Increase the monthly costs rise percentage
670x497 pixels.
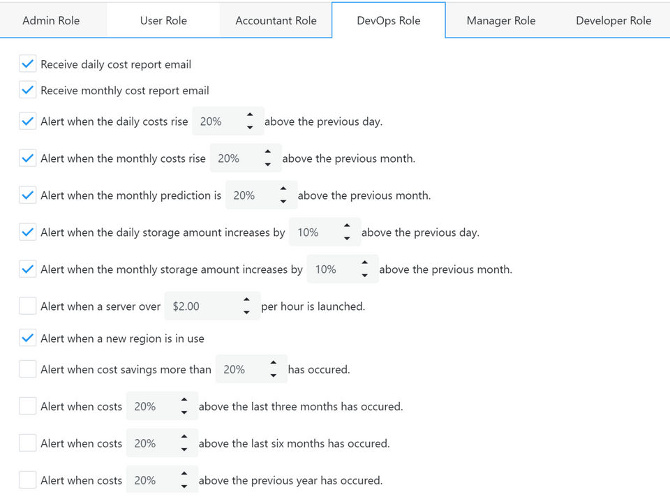point(267,151)
